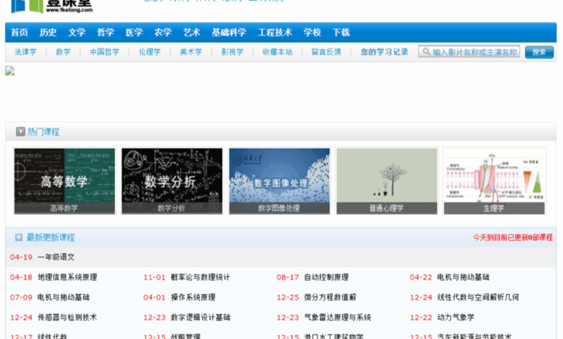Open the 基础科学 navigation tab
563x339 pixels.
[x=229, y=33]
